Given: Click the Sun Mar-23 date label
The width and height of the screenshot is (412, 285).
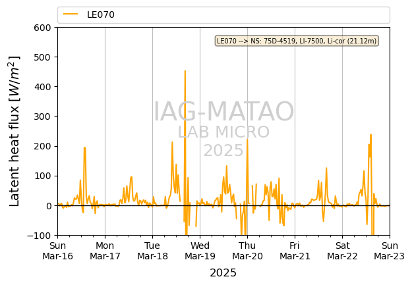Looking at the screenshot, I should 390,251.
